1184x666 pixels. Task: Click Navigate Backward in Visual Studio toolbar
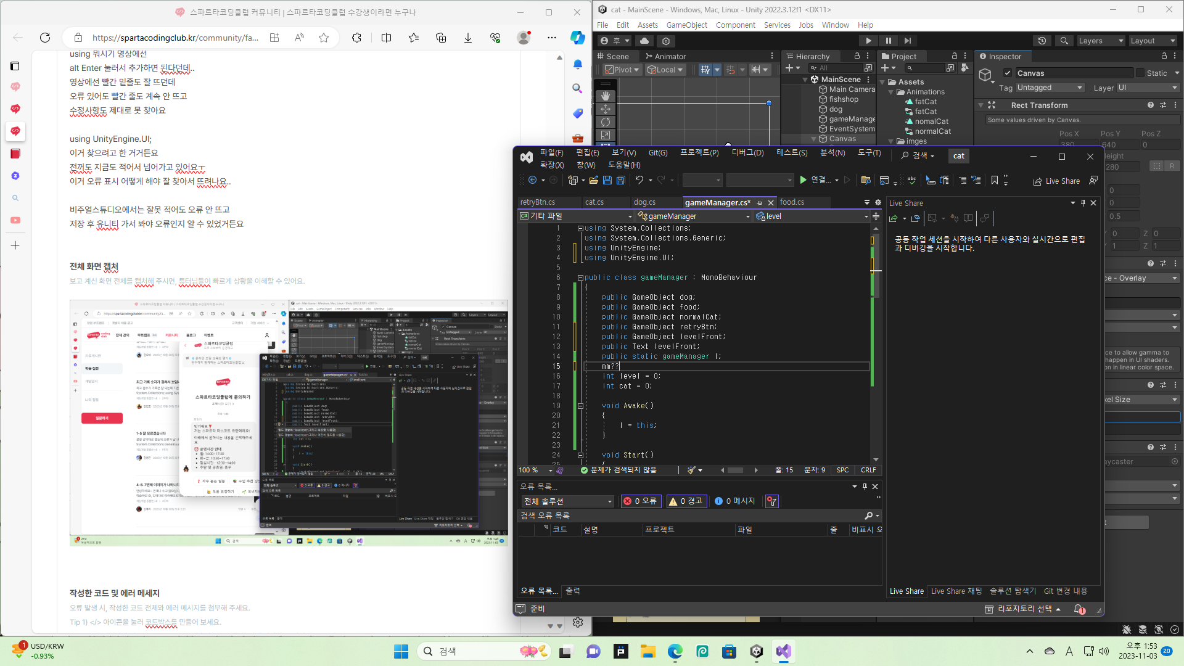tap(533, 180)
